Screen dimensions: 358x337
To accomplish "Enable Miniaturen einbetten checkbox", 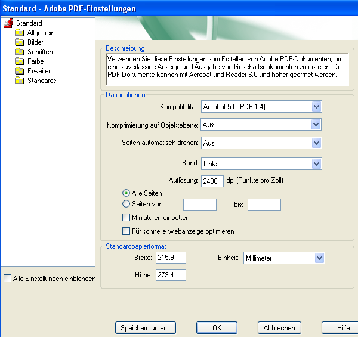I will [126, 218].
